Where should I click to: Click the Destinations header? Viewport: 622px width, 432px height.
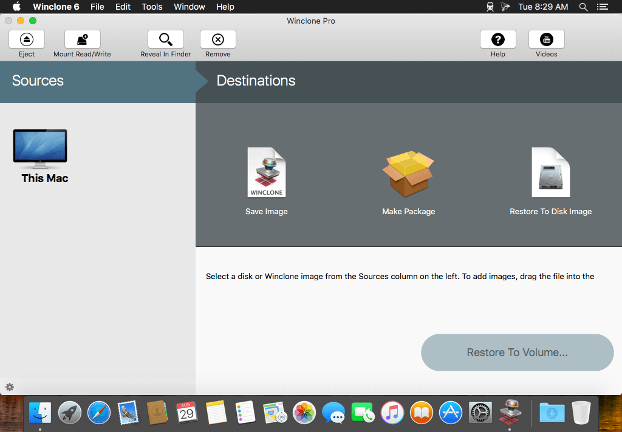pos(256,81)
